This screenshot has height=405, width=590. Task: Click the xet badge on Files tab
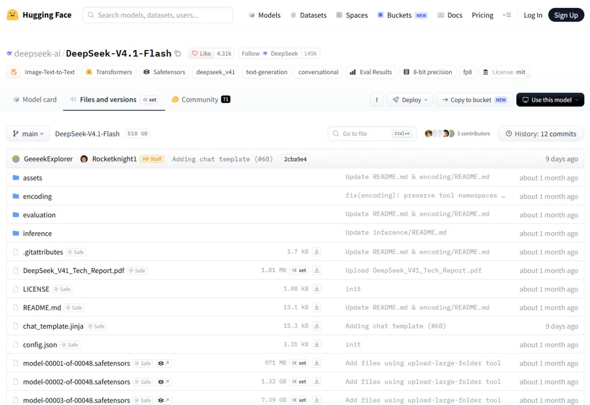coord(150,100)
